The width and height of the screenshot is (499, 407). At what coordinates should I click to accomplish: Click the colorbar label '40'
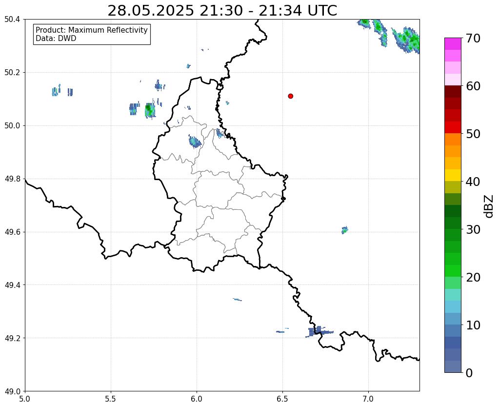pyautogui.click(x=473, y=182)
